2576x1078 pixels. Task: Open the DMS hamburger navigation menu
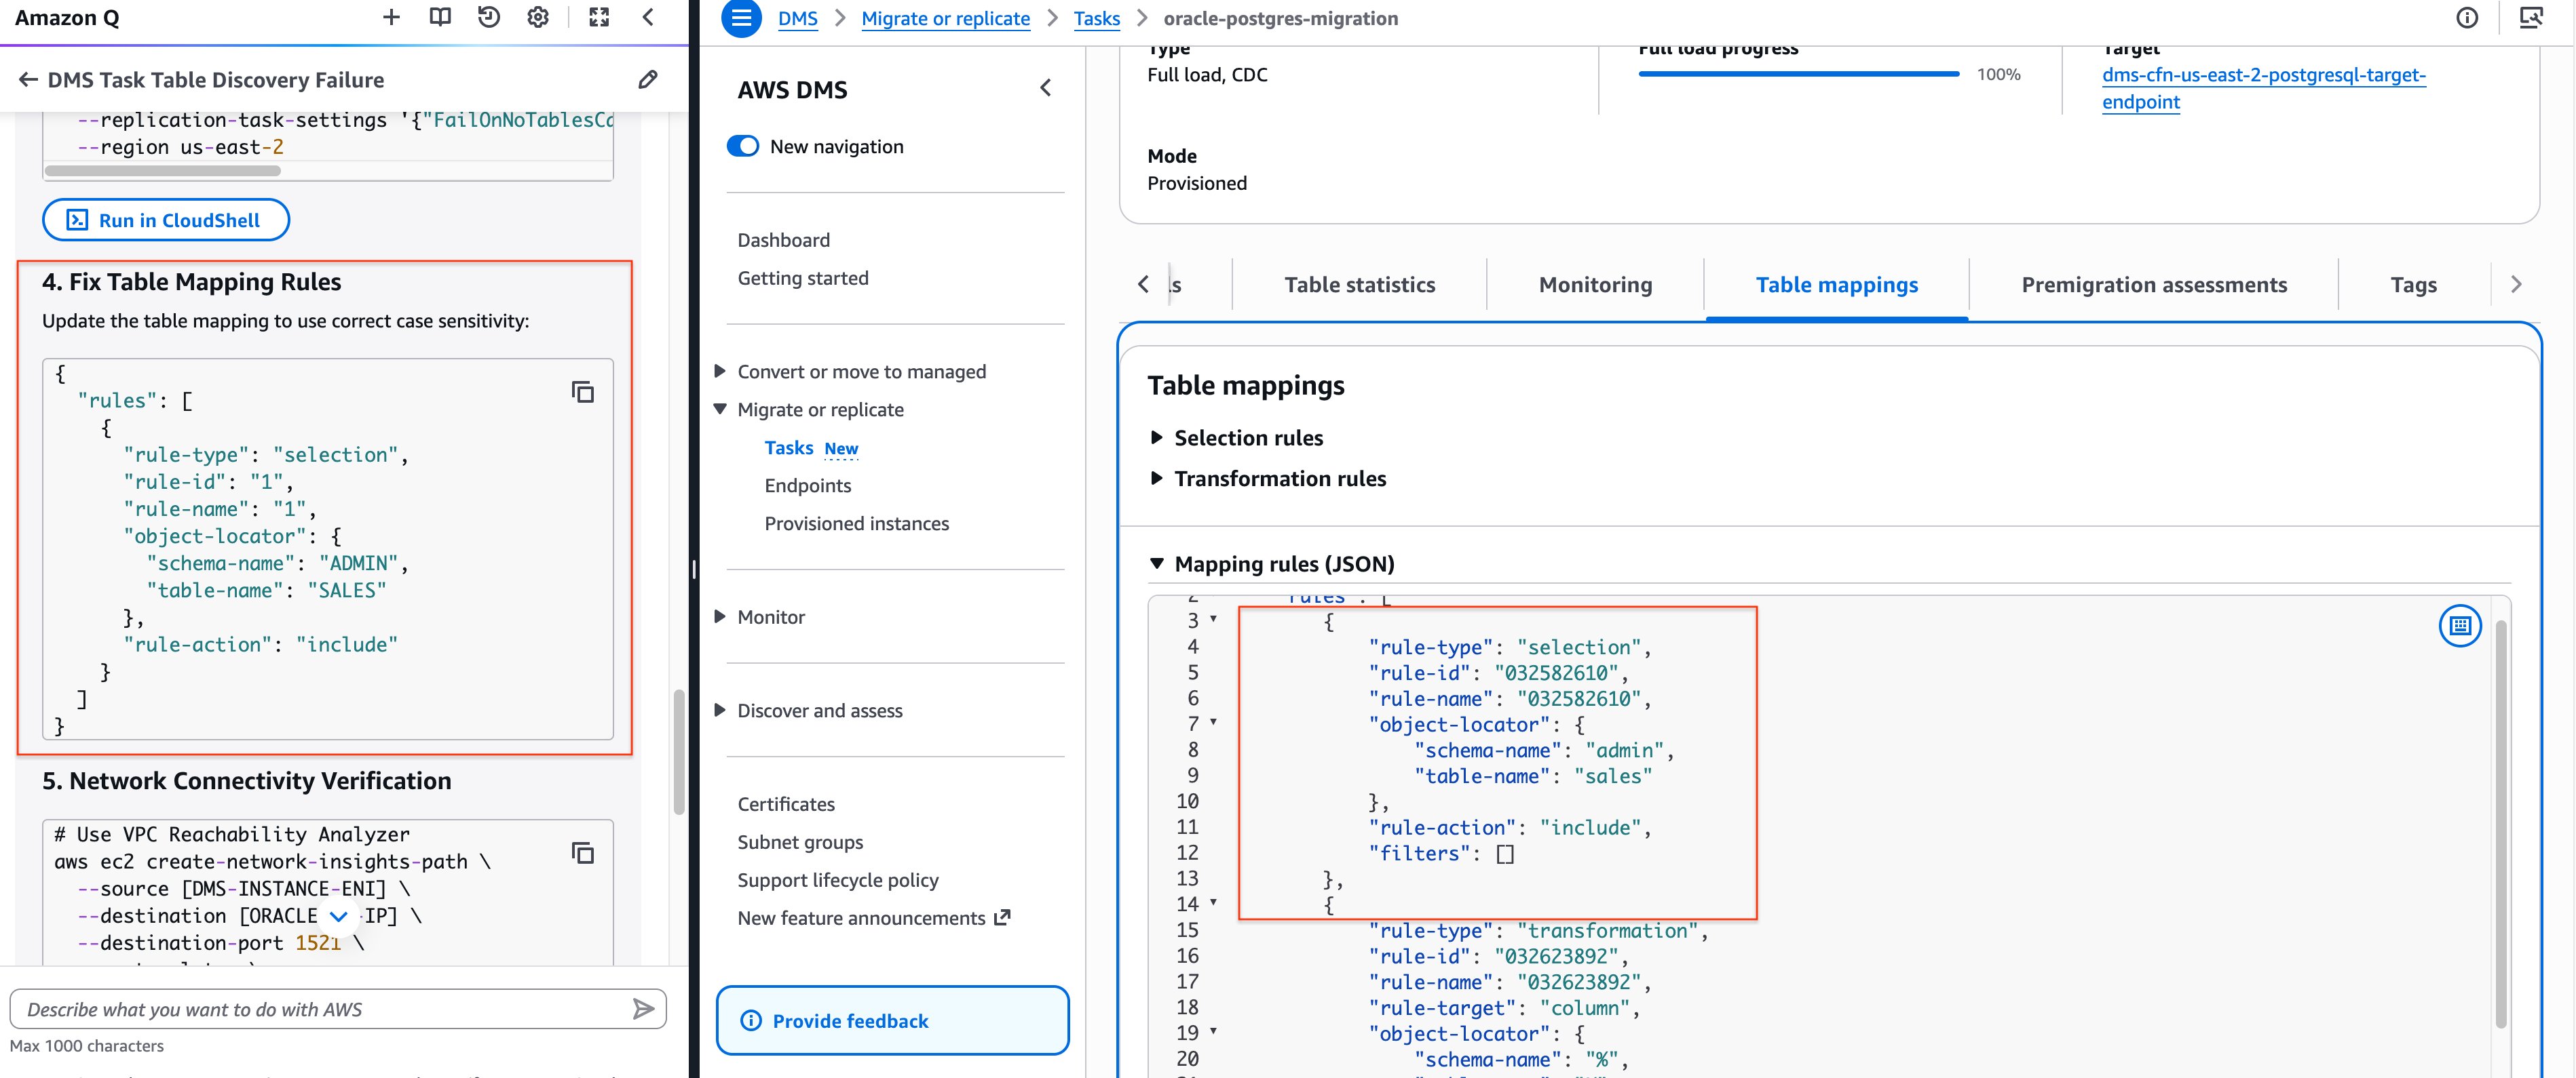[x=741, y=18]
